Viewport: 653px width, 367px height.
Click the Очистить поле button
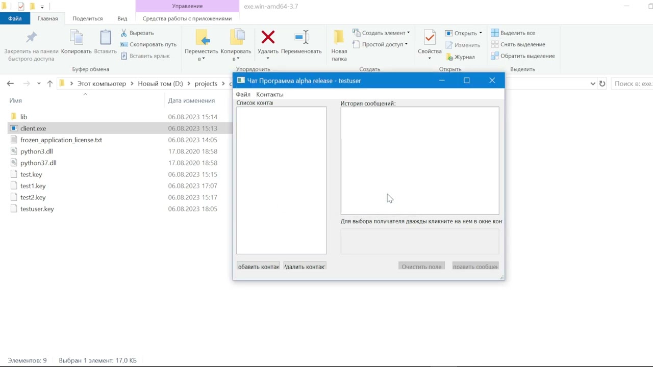point(421,267)
